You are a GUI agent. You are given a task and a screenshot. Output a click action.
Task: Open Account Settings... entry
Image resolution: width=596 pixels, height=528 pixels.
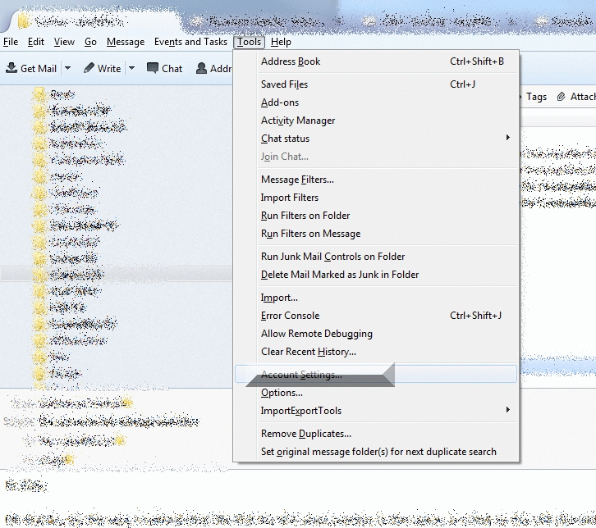point(376,374)
